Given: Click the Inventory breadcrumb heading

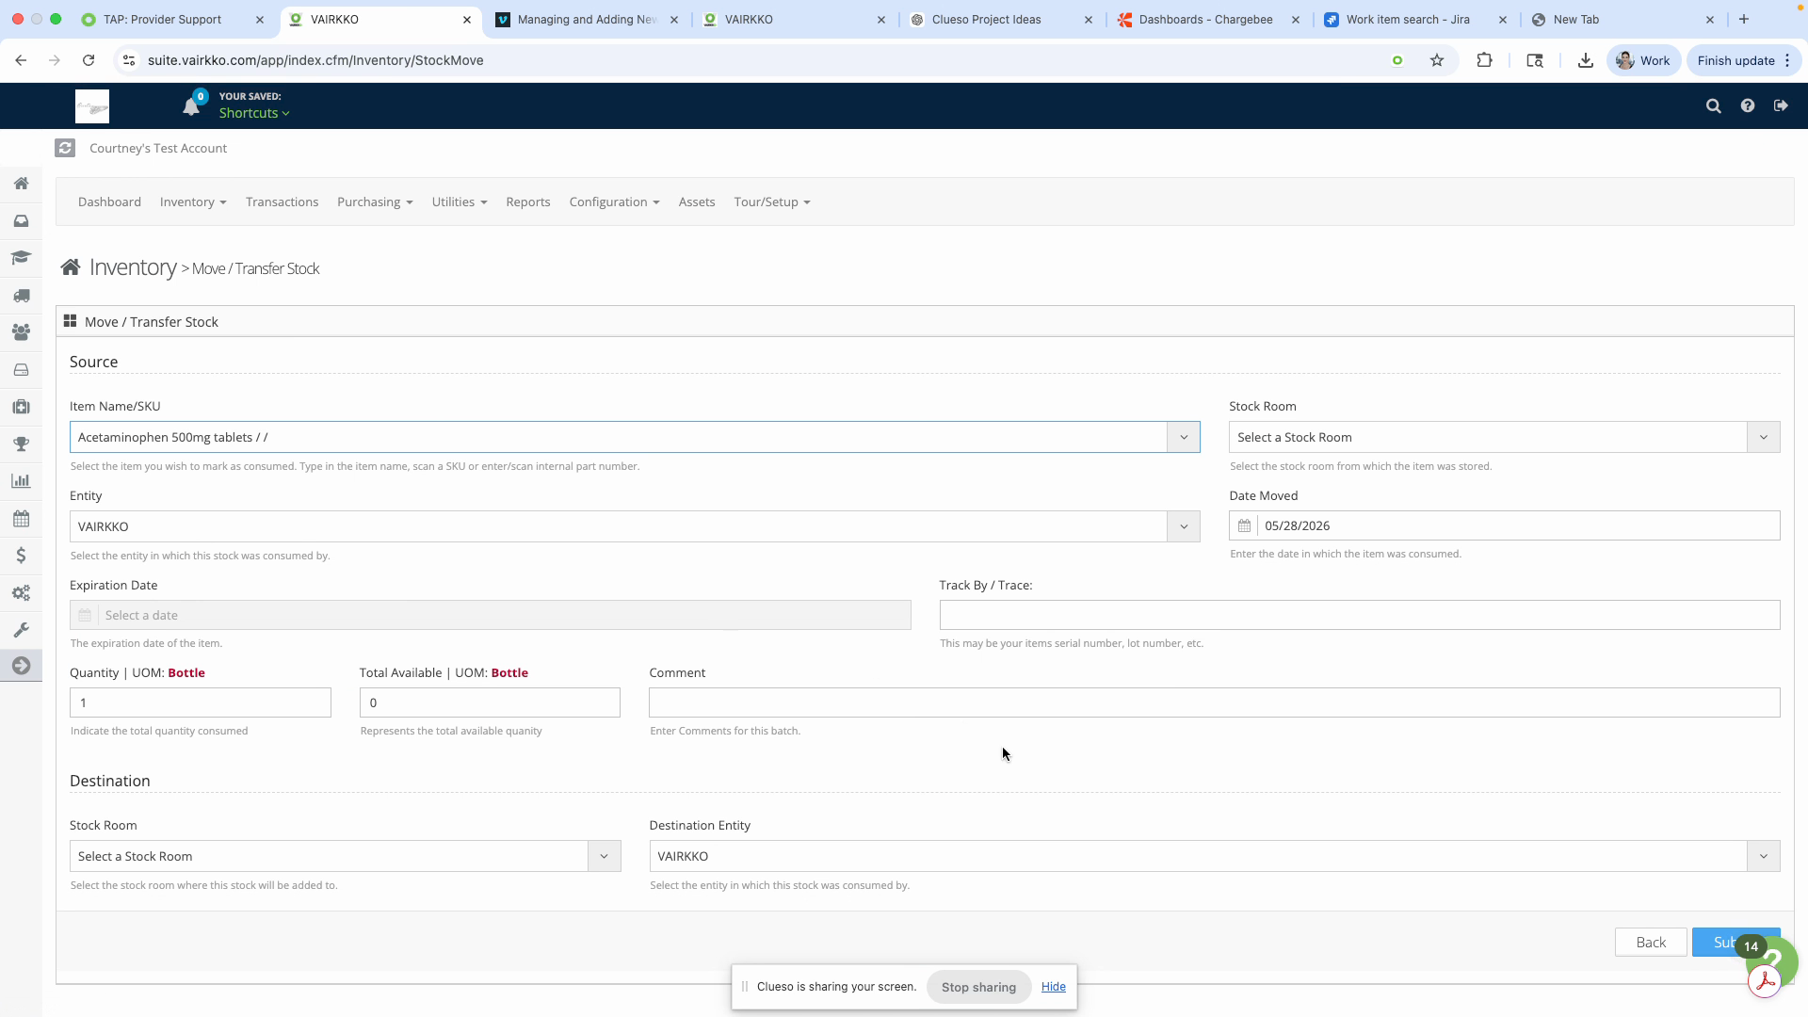Looking at the screenshot, I should click(133, 267).
